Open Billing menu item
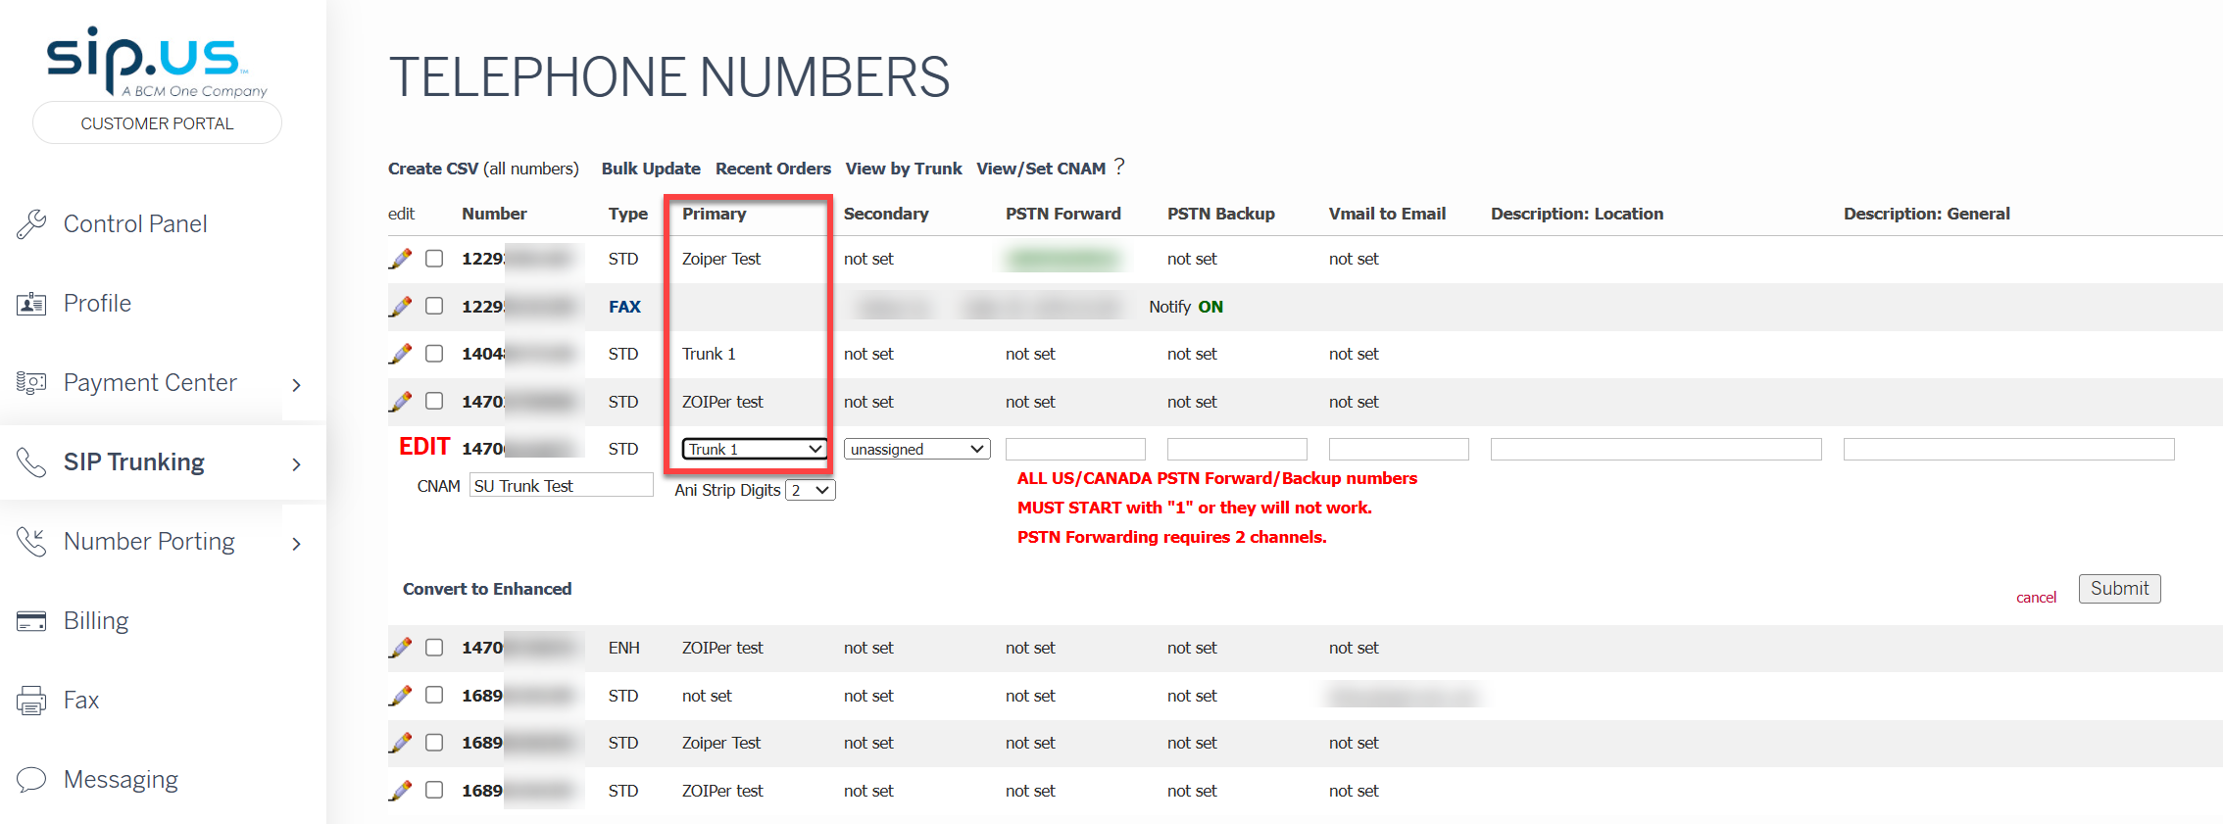Screen dimensions: 2223x824 point(96,621)
